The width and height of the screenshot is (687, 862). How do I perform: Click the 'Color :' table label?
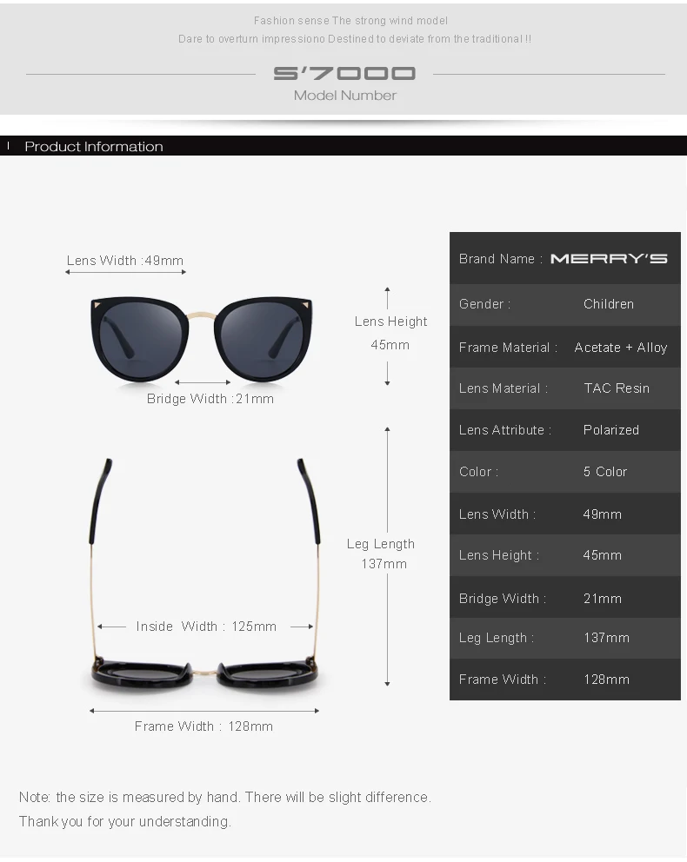(478, 472)
